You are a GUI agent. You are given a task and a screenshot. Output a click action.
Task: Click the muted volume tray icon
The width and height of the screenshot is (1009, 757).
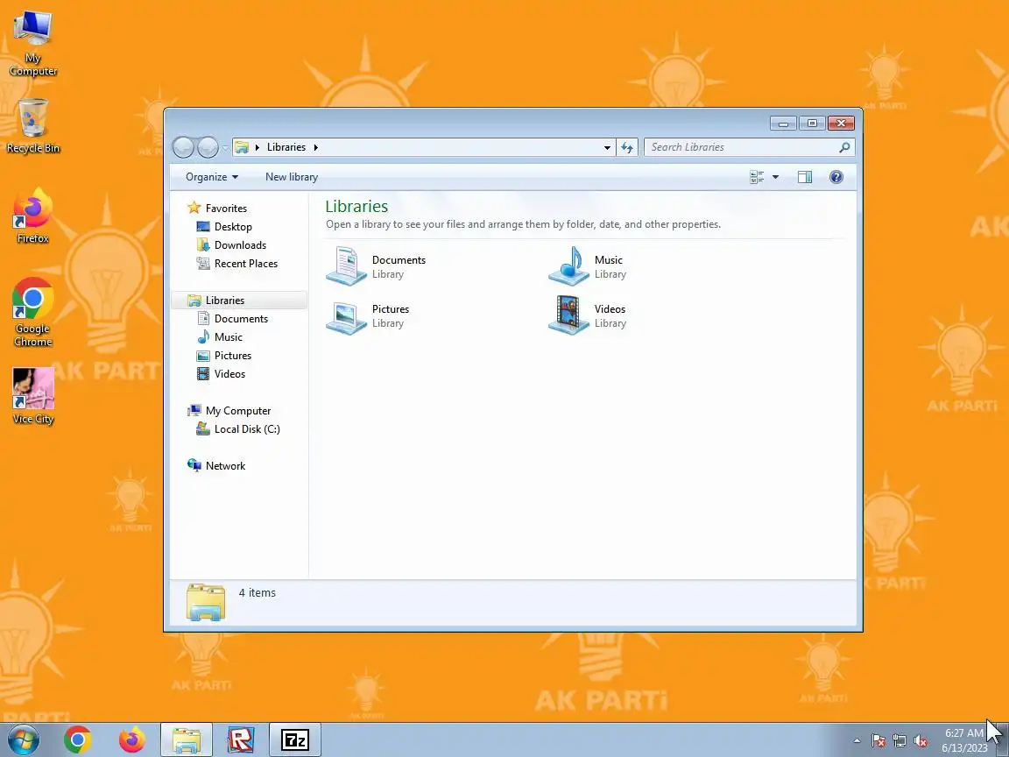click(x=921, y=741)
